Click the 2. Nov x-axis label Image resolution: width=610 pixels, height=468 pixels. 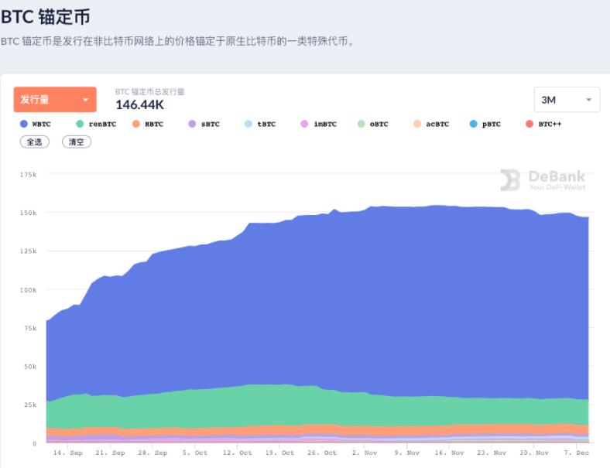click(x=365, y=453)
